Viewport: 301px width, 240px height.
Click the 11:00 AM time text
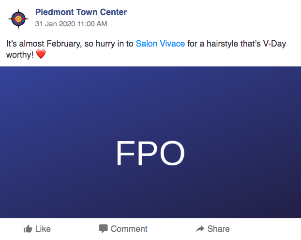click(x=92, y=23)
